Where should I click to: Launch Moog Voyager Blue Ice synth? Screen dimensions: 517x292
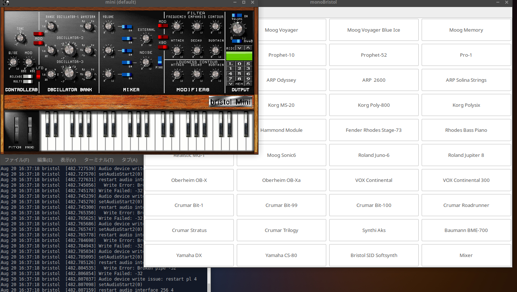374,30
